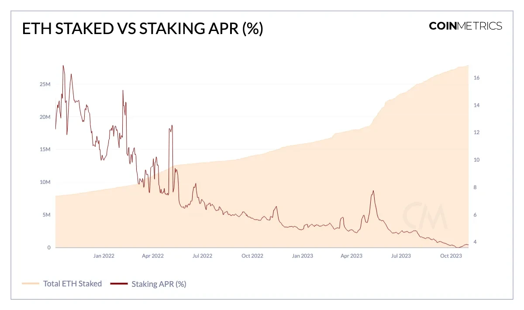Click the 10M left axis label
The height and width of the screenshot is (310, 524).
click(45, 182)
